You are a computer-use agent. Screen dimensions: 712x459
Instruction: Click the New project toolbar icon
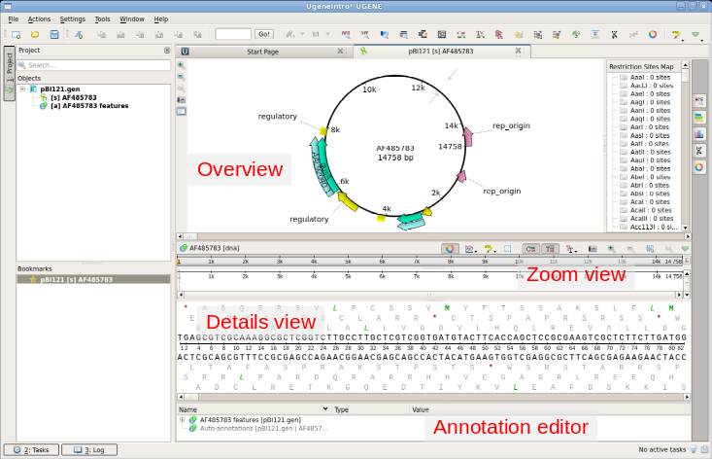click(16, 35)
